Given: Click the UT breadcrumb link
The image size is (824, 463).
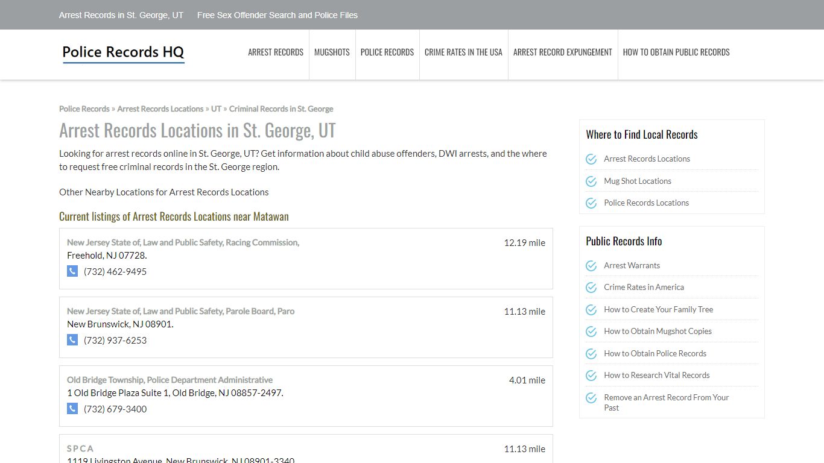Looking at the screenshot, I should [216, 109].
